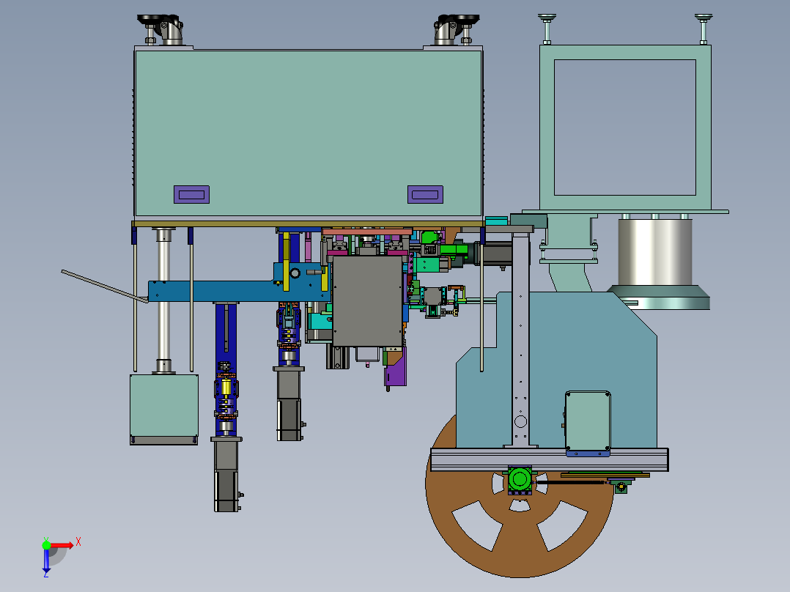Select the large gray rectangular box in center
This screenshot has height=592, width=790.
(x=368, y=301)
